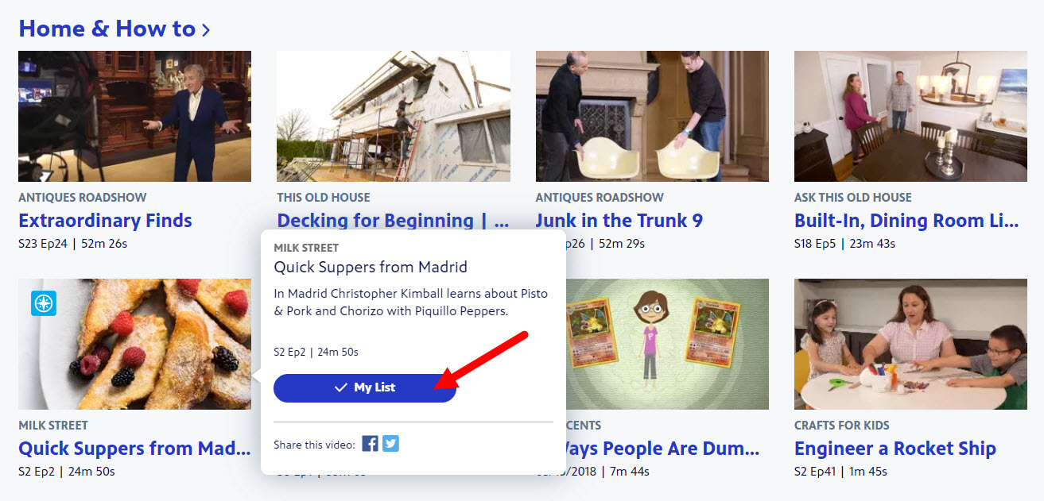Viewport: 1044px width, 501px height.
Task: Open the Engineer a Rocket Ship link
Action: (895, 449)
